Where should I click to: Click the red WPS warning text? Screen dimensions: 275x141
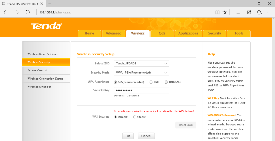pyautogui.click(x=154, y=111)
